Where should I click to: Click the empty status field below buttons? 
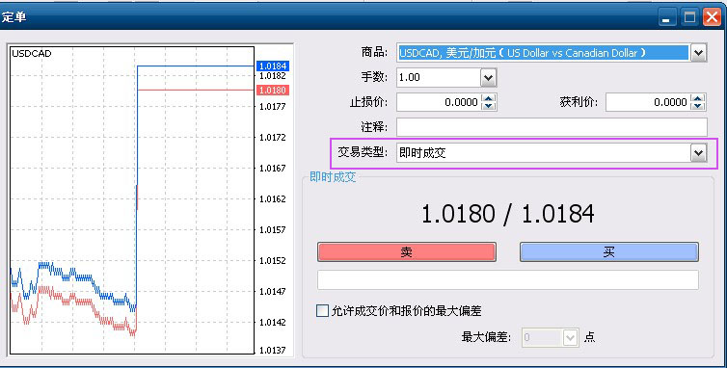point(508,280)
